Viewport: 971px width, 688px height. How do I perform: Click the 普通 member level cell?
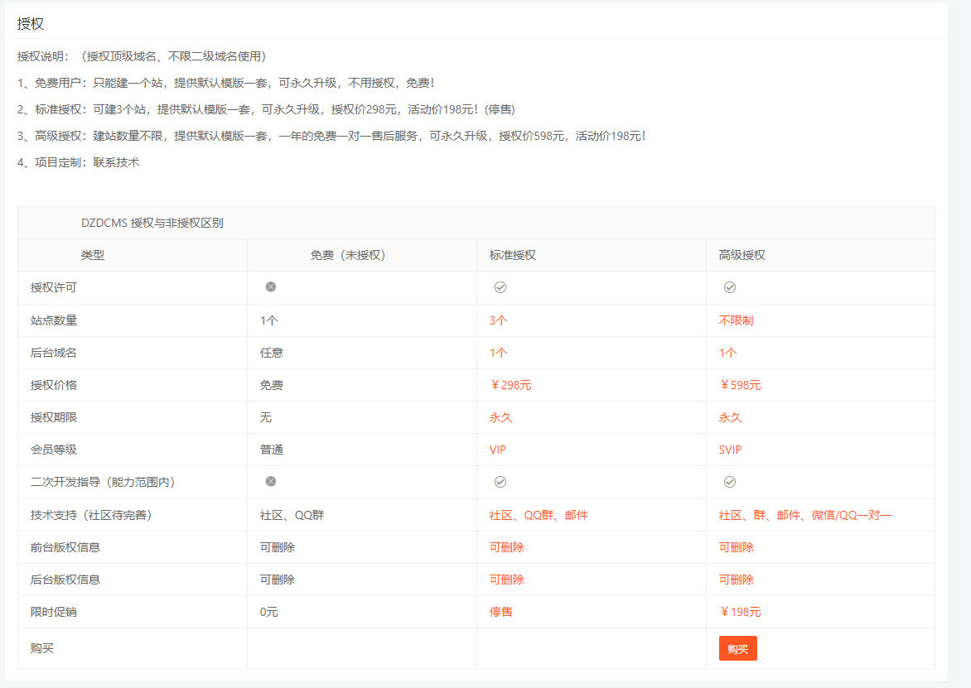click(272, 450)
